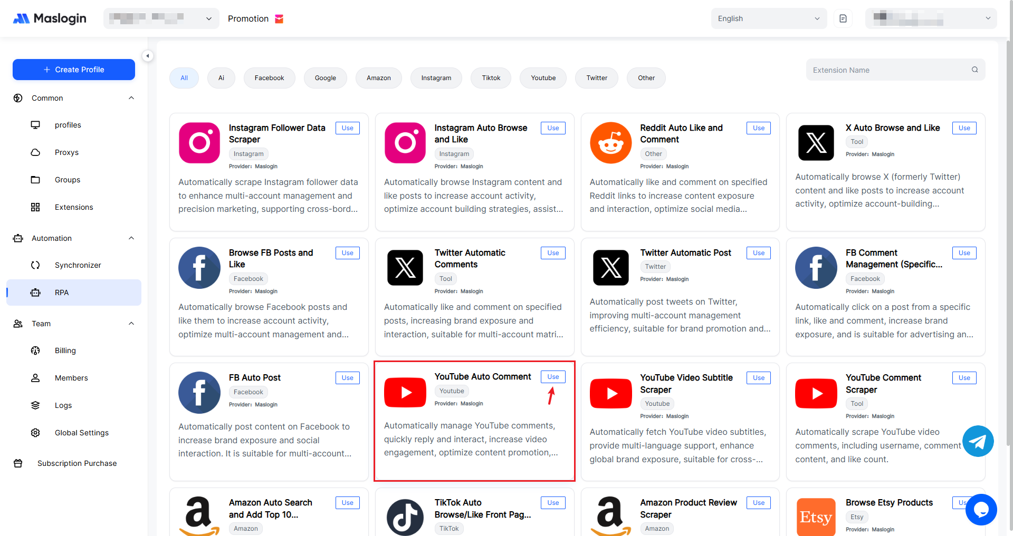Open the Extensions sidebar item

click(74, 207)
